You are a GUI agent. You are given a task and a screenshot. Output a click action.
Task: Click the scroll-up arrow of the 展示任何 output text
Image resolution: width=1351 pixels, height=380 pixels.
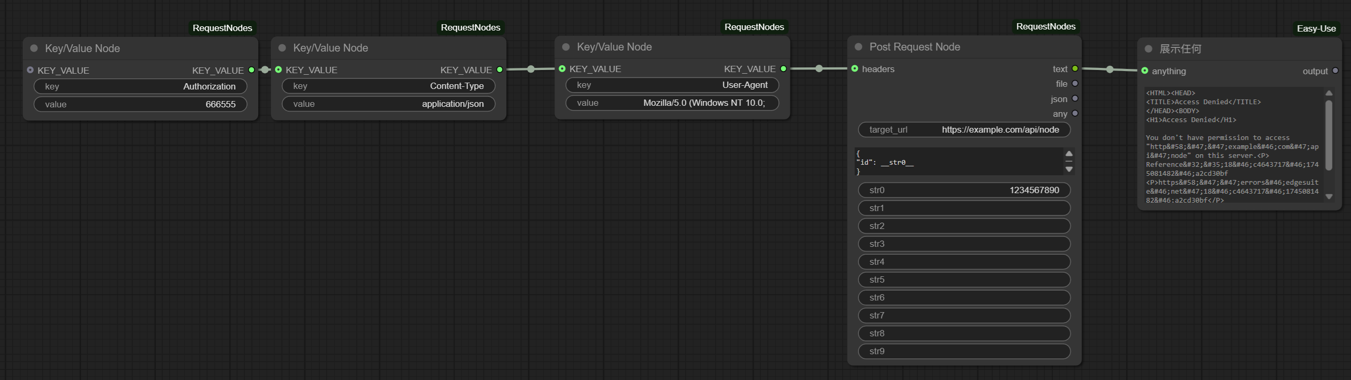point(1329,93)
